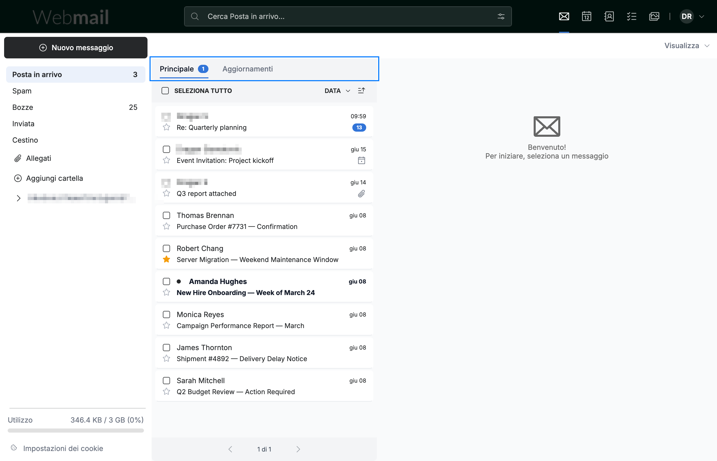717x461 pixels.
Task: Switch to the Principale tab
Action: [184, 69]
